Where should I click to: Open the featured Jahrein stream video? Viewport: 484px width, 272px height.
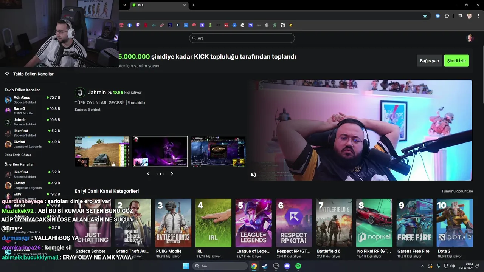360,130
